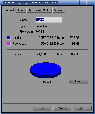
Task: Click the Type label
Action: pos(23,26)
